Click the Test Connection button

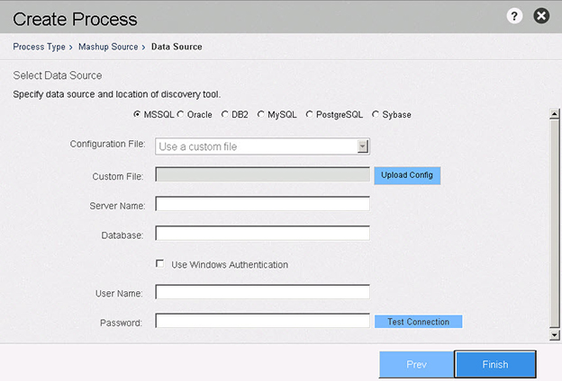418,322
